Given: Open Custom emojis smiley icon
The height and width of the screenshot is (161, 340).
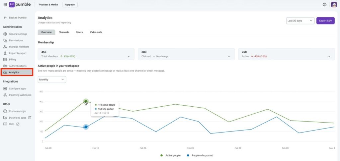Looking at the screenshot, I should tap(5, 111).
